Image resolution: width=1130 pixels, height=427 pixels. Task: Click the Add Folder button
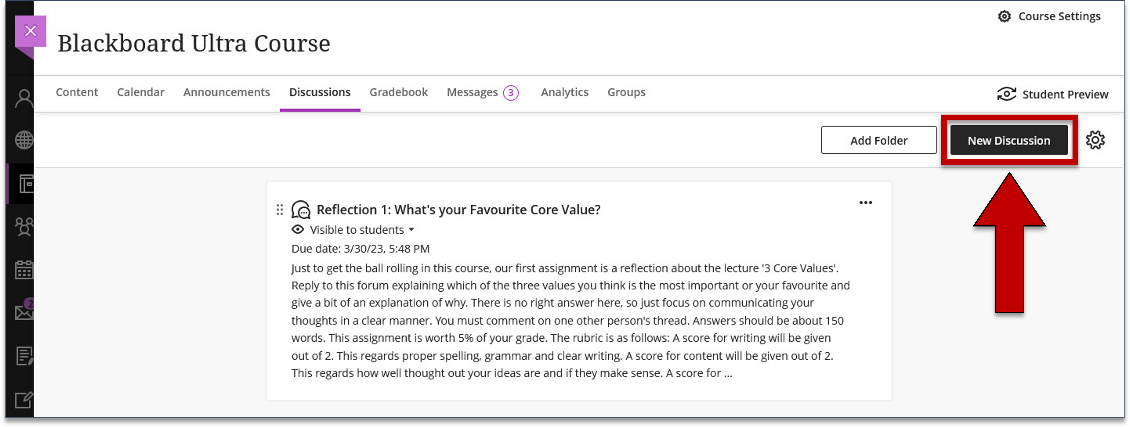879,140
